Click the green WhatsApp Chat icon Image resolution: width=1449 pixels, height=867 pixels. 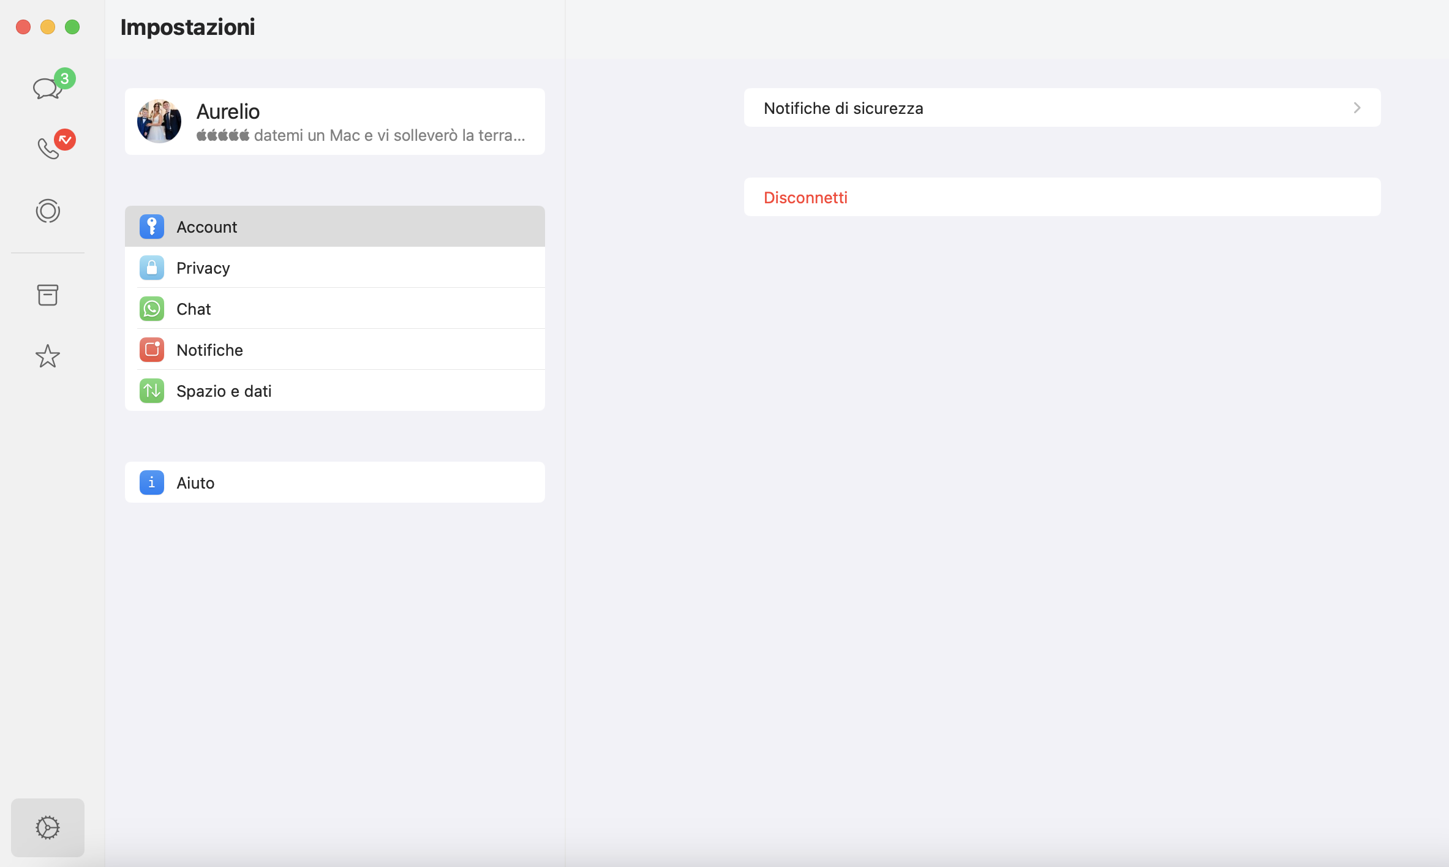coord(152,309)
